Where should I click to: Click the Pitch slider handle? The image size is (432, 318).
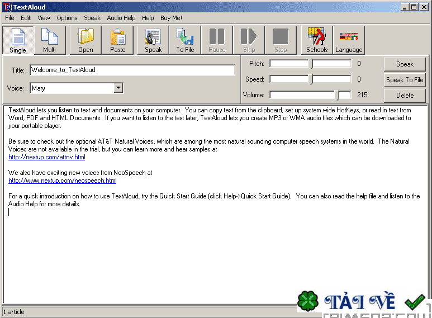pos(311,64)
